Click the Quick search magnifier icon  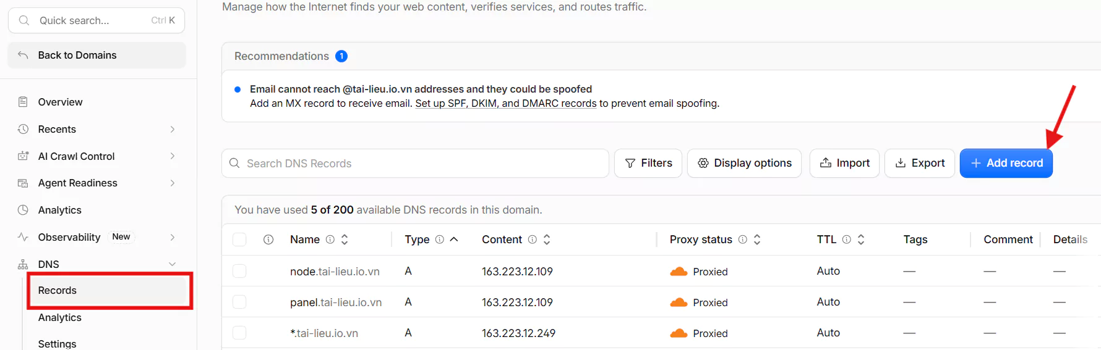pyautogui.click(x=24, y=20)
